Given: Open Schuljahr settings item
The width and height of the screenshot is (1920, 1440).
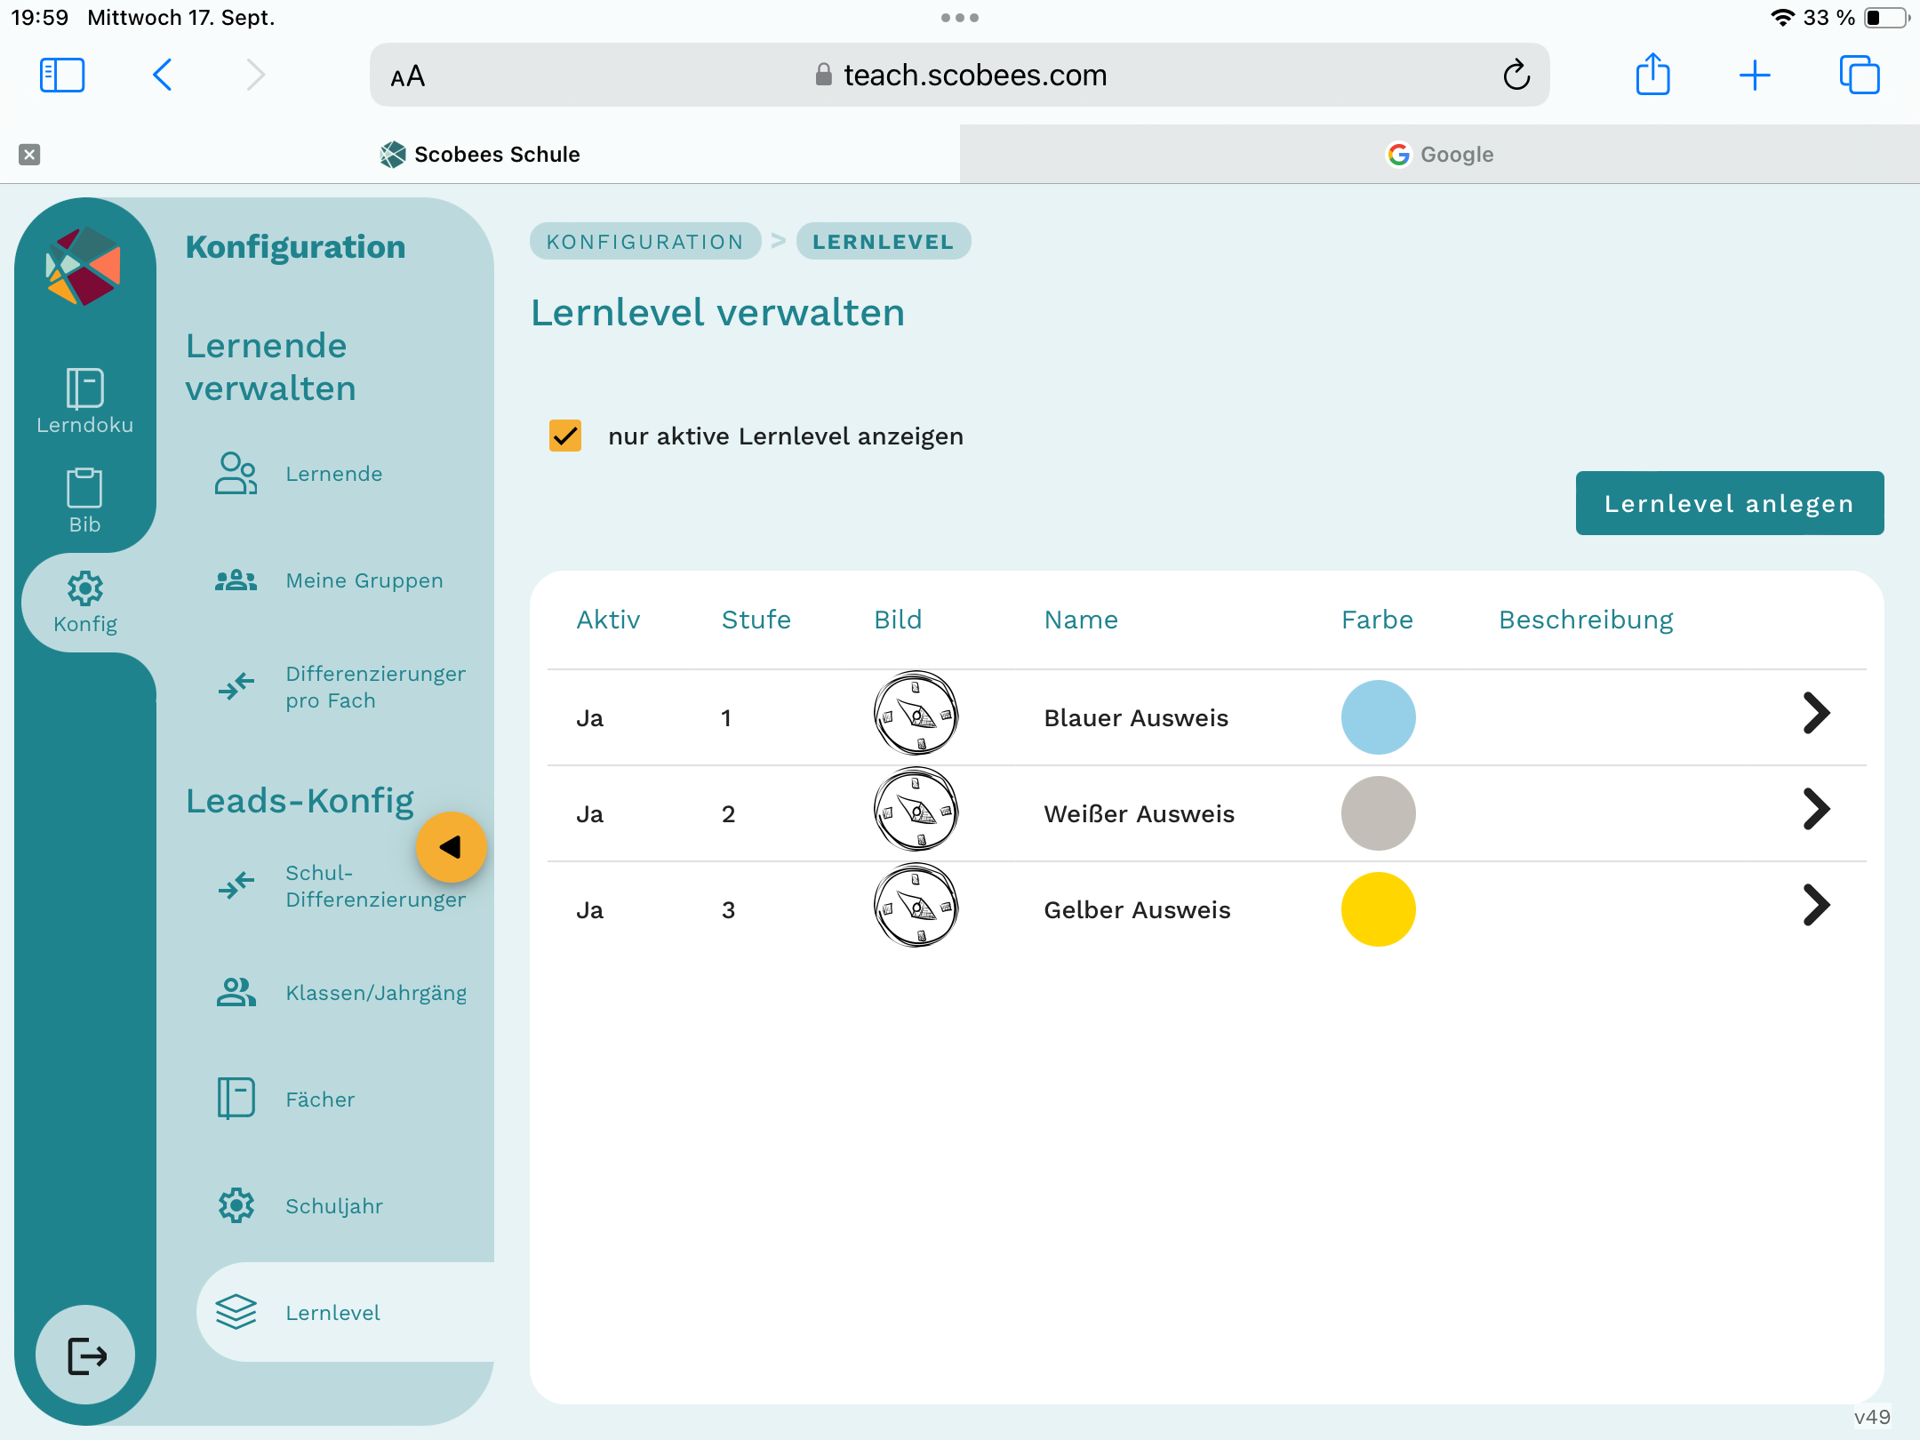Looking at the screenshot, I should [333, 1205].
